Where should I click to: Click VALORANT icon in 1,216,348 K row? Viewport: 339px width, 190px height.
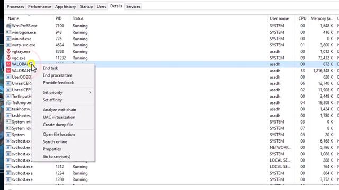[8, 71]
